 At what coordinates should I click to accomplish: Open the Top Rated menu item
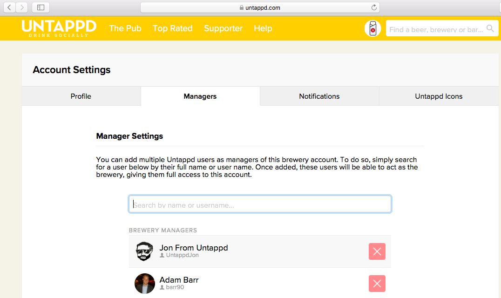173,28
